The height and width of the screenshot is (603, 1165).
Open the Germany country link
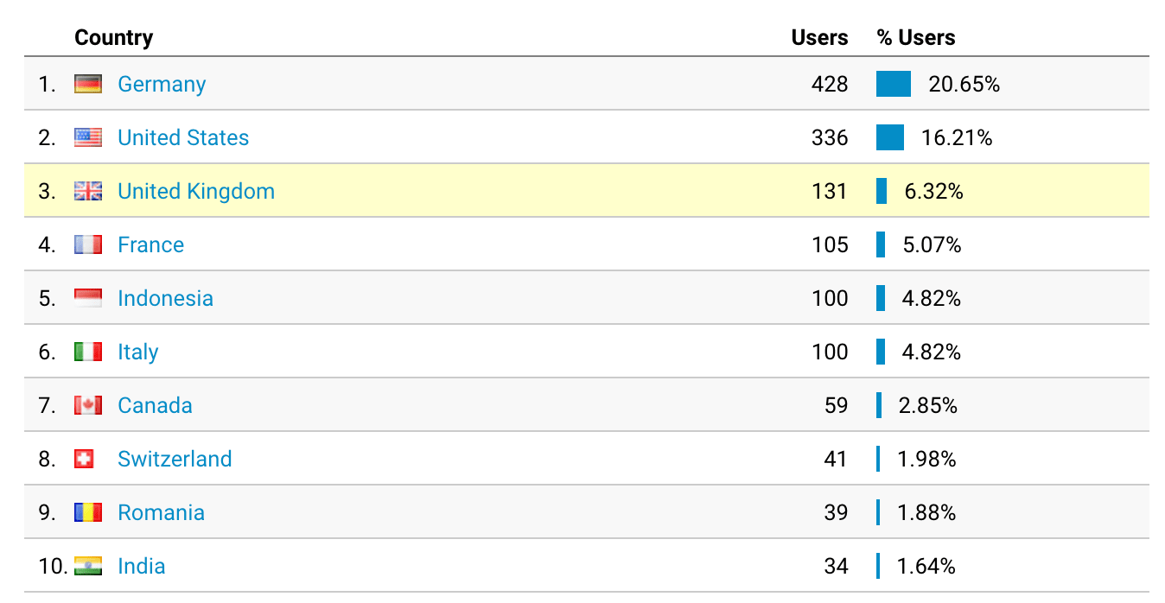[162, 84]
